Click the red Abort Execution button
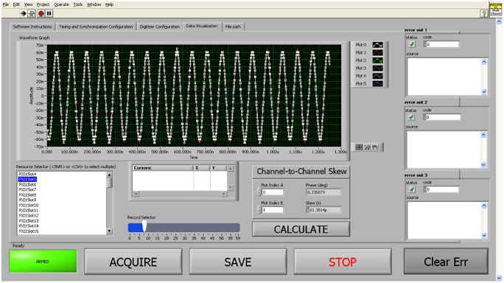504x283 pixels. pos(41,13)
